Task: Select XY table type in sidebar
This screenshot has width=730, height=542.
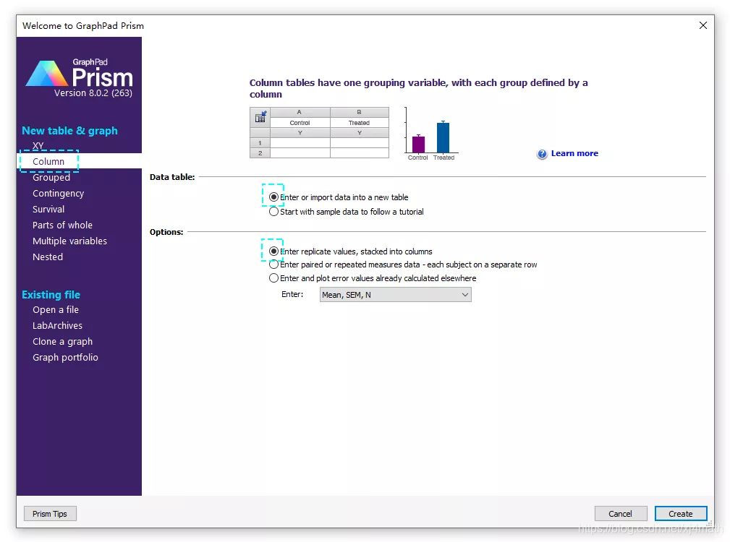Action: click(x=38, y=145)
